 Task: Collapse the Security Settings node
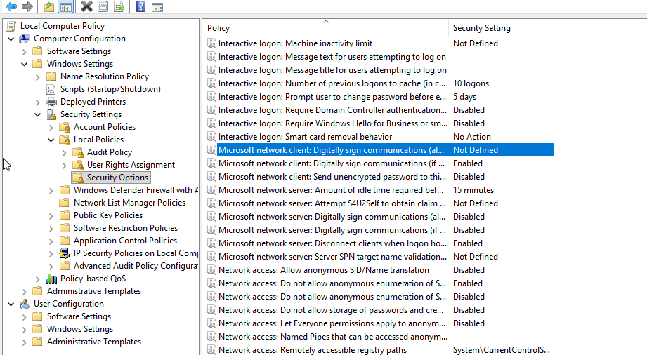37,114
